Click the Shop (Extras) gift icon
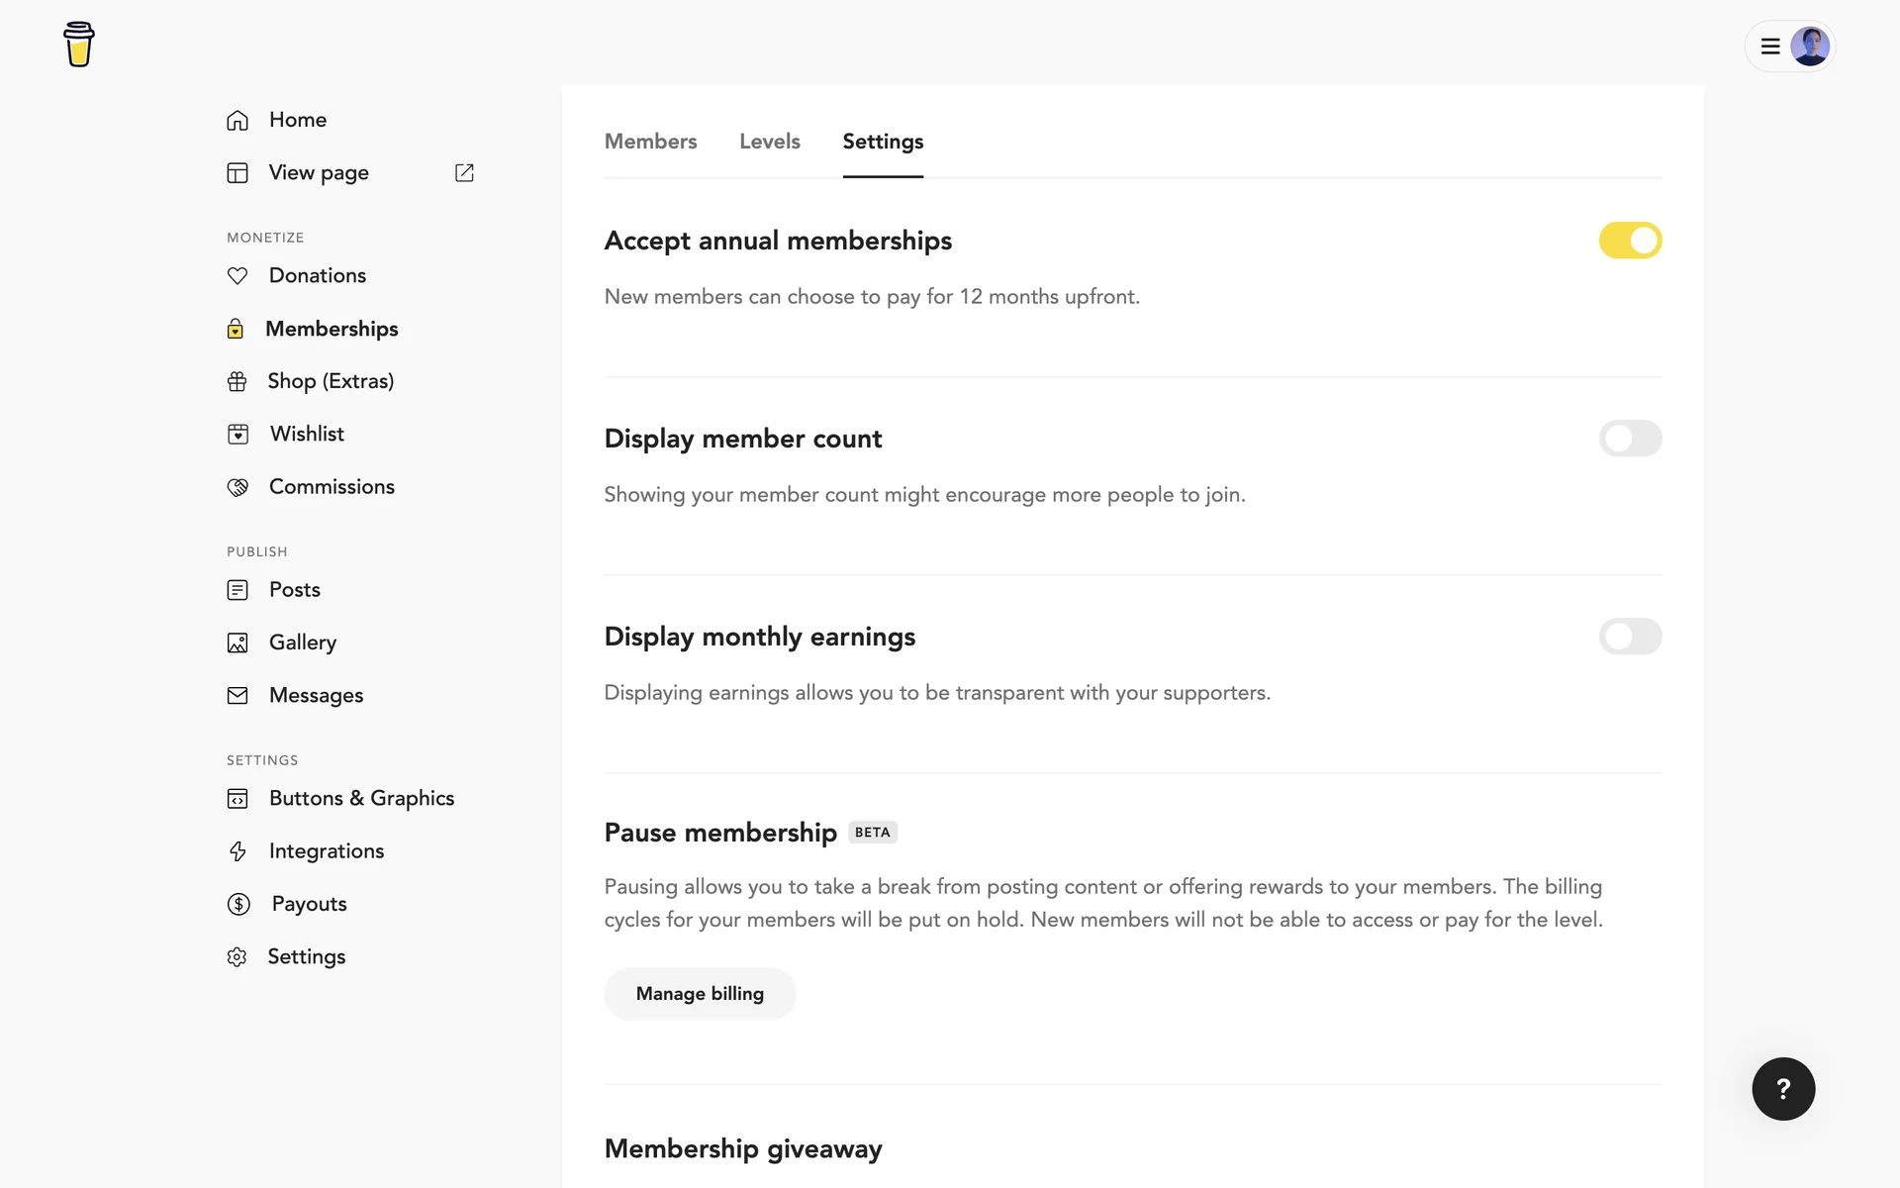1900x1188 pixels. tap(237, 381)
